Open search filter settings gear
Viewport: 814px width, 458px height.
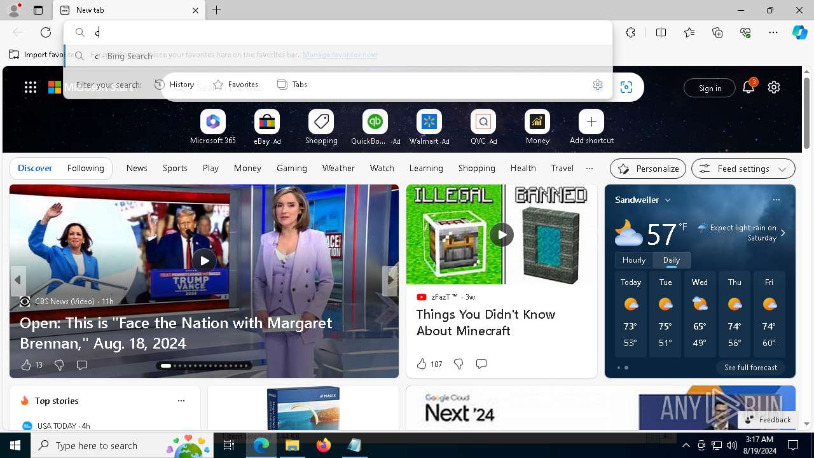[x=598, y=85]
